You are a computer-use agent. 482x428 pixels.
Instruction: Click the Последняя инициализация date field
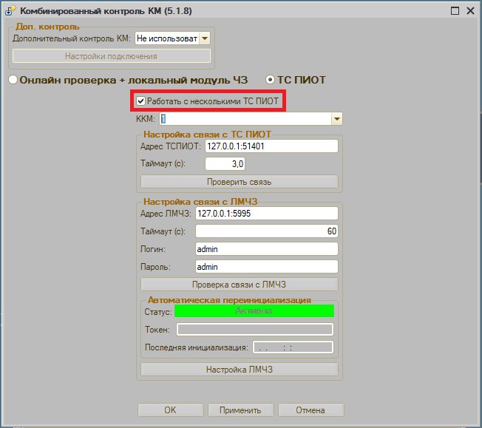click(x=293, y=347)
